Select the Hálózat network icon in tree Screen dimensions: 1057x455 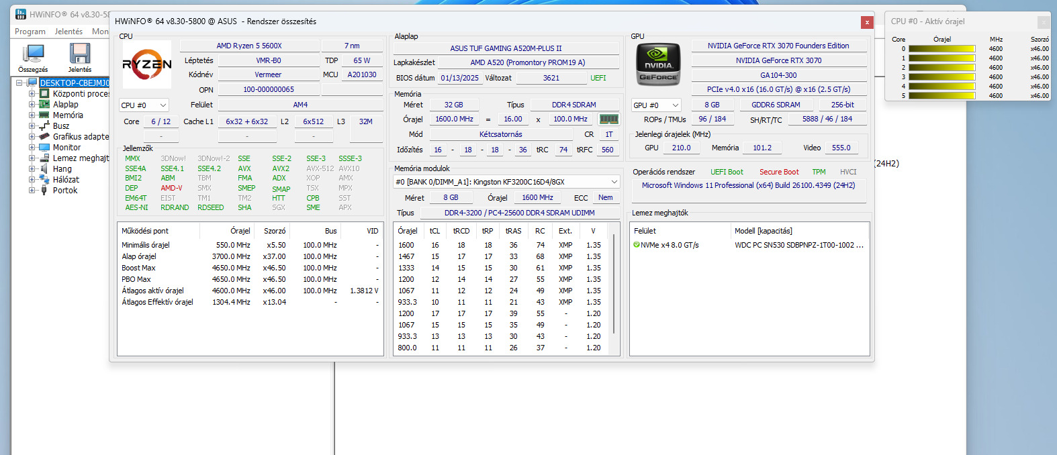(44, 180)
